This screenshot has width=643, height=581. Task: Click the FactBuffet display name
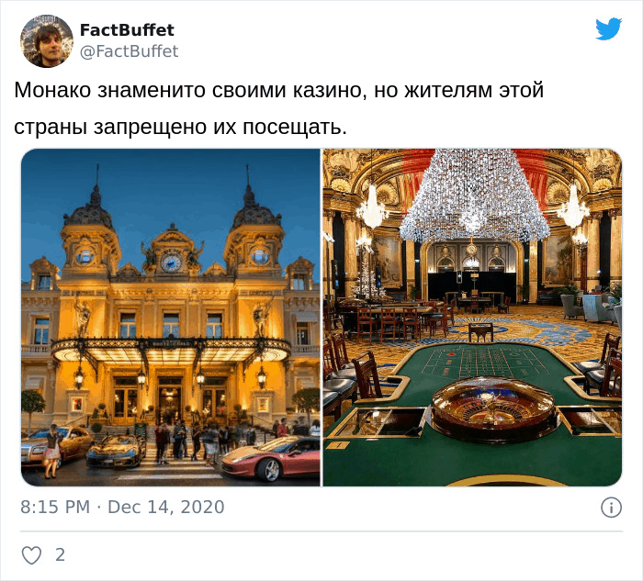[x=127, y=30]
